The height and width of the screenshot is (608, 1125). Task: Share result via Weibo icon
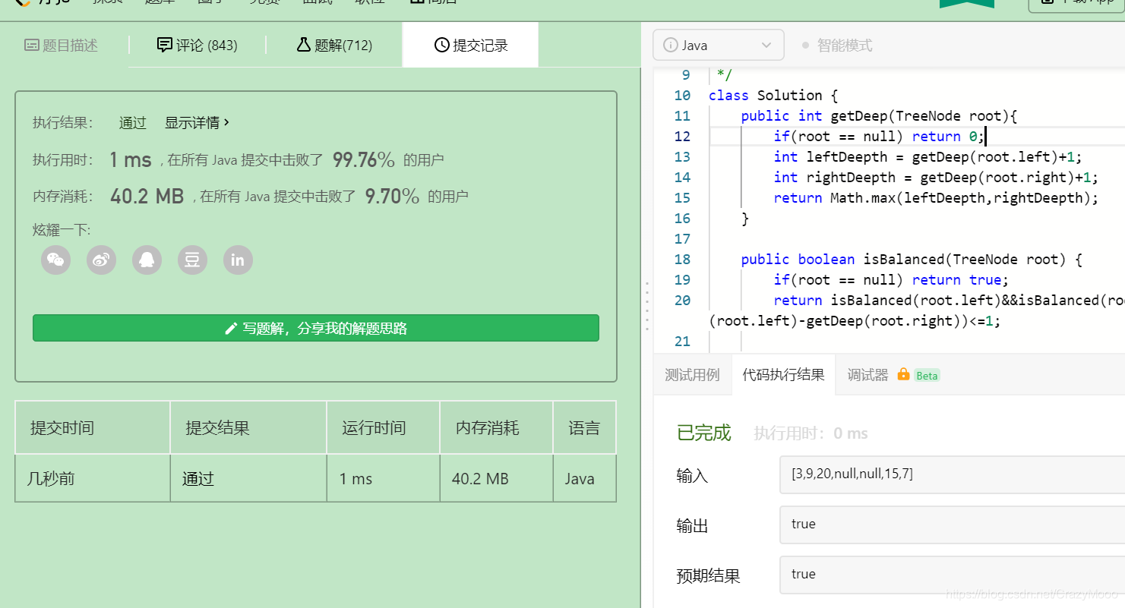[x=101, y=260]
